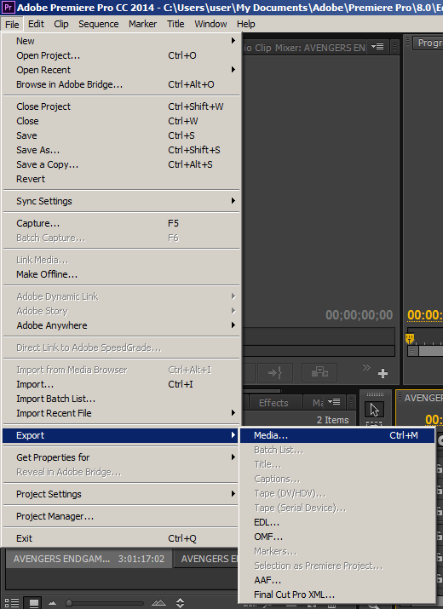Choose OMF export option
The image size is (443, 609).
click(x=337, y=537)
